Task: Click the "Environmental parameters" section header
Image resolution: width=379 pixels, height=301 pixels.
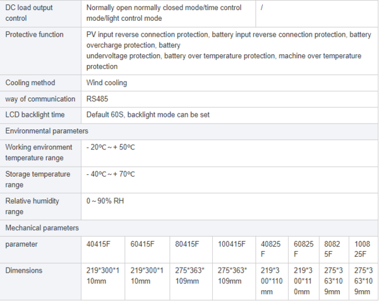Action: coord(47,131)
